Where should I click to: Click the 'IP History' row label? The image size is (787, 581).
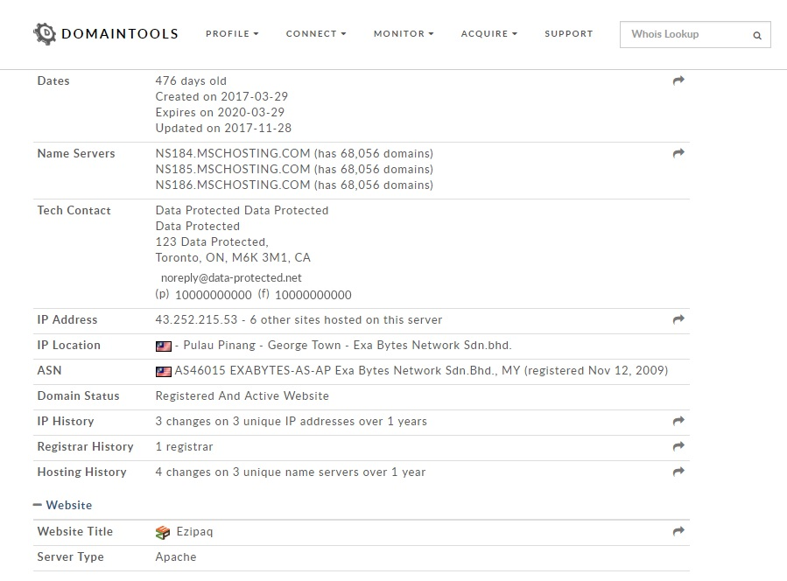click(66, 421)
